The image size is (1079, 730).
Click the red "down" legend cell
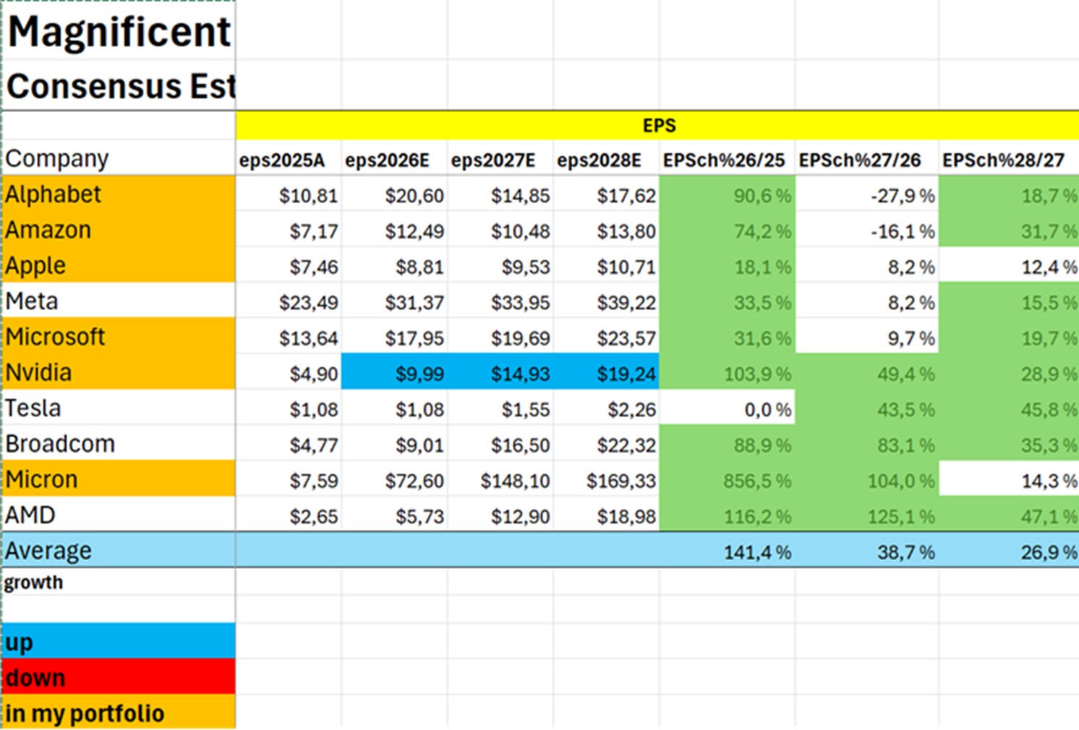pyautogui.click(x=119, y=677)
